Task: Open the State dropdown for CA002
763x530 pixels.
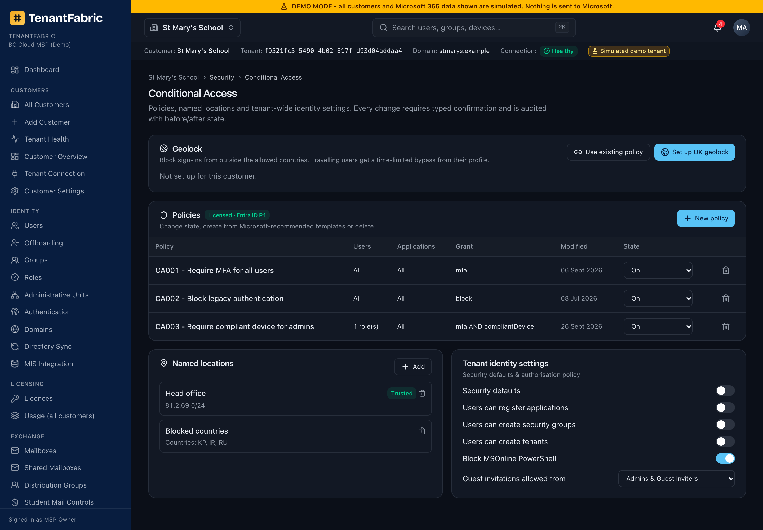Action: click(x=658, y=299)
